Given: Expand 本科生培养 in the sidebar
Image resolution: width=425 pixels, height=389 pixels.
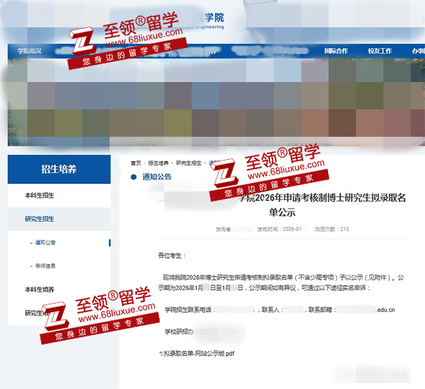Looking at the screenshot, I should pos(39,290).
